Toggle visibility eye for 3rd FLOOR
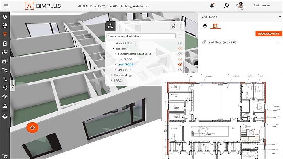 pyautogui.click(x=180, y=70)
